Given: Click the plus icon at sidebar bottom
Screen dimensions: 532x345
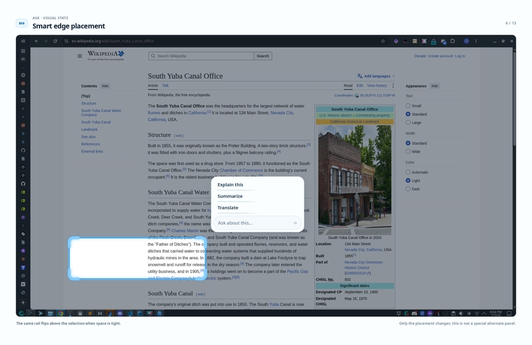Looking at the screenshot, I should click(23, 302).
